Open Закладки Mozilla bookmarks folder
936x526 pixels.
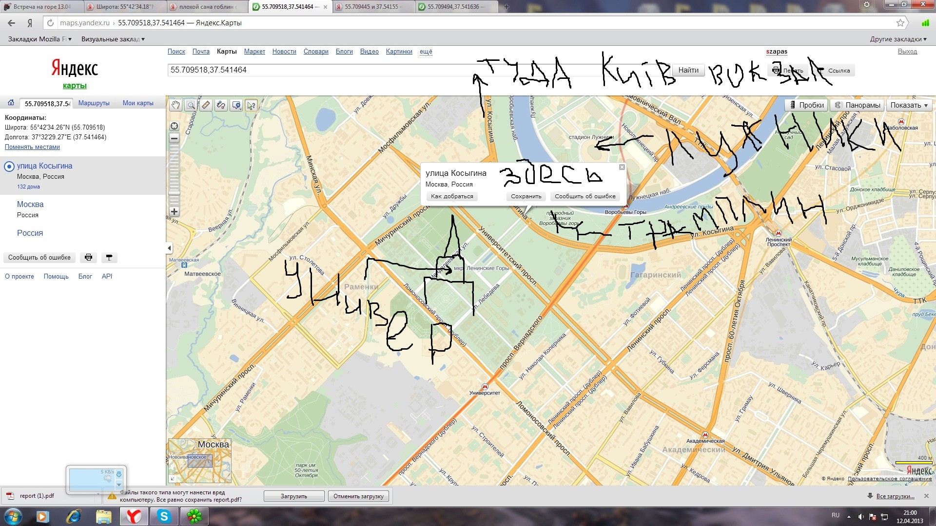tap(40, 39)
